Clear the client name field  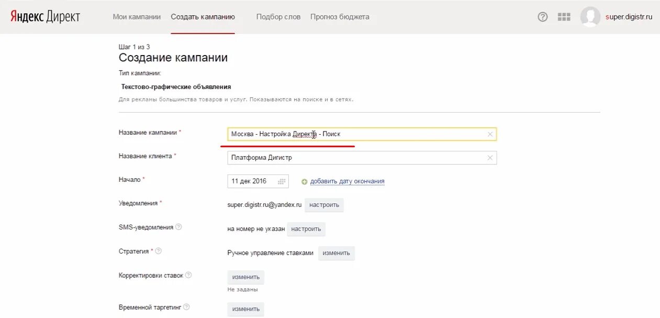(x=490, y=158)
